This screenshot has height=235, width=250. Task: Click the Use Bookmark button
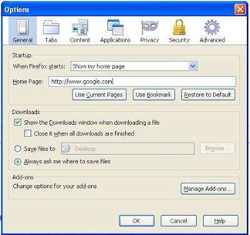pyautogui.click(x=154, y=95)
